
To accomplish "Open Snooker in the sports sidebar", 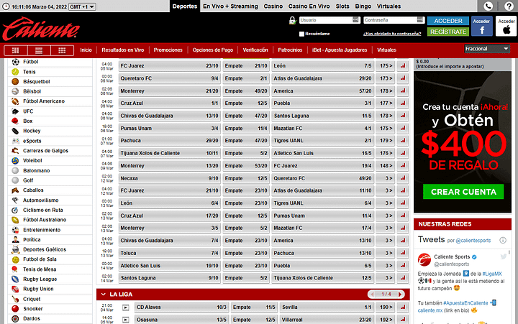I will (x=50, y=309).
